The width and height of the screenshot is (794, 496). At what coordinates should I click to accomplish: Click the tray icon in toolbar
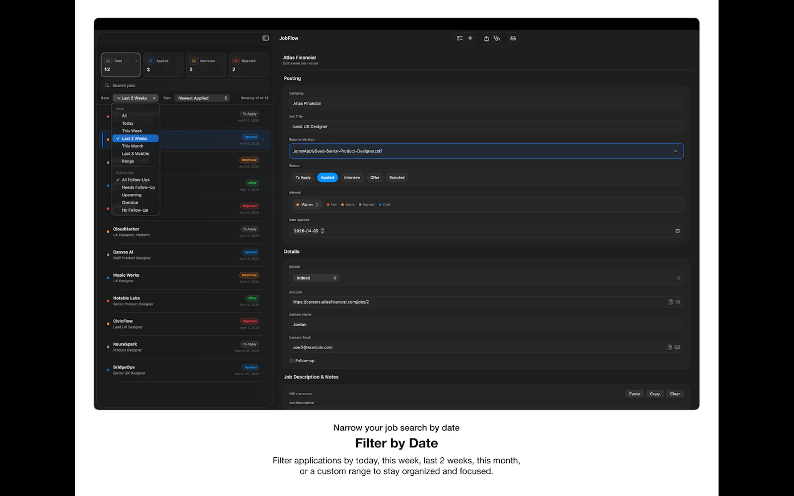(x=513, y=38)
